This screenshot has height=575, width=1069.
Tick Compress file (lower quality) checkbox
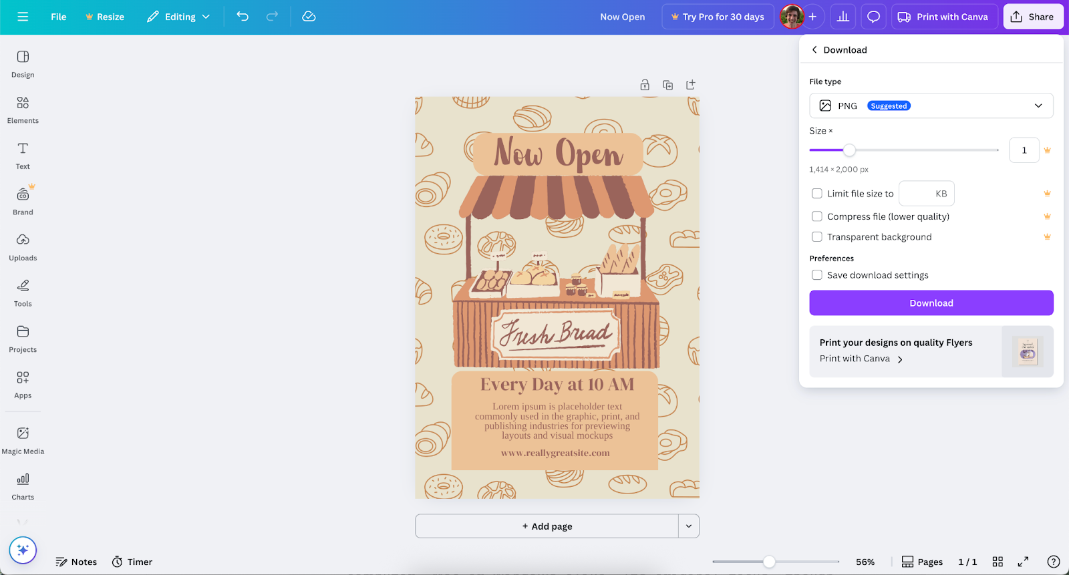click(x=816, y=216)
